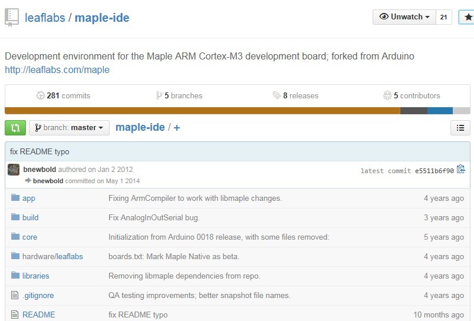Click the .gitignore file icon
This screenshot has height=321, width=474.
click(x=15, y=295)
